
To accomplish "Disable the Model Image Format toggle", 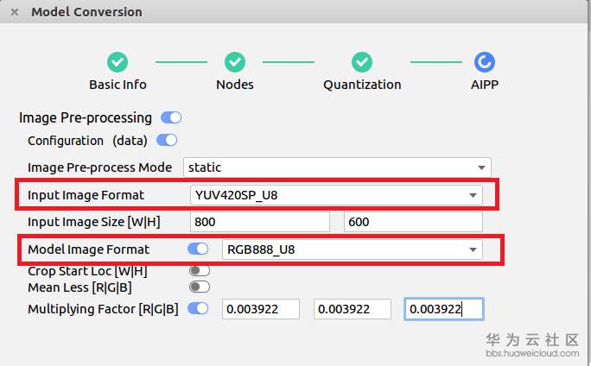I will point(199,249).
